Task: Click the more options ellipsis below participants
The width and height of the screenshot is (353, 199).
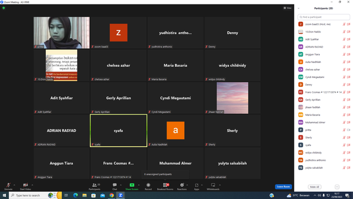Action: (x=337, y=187)
